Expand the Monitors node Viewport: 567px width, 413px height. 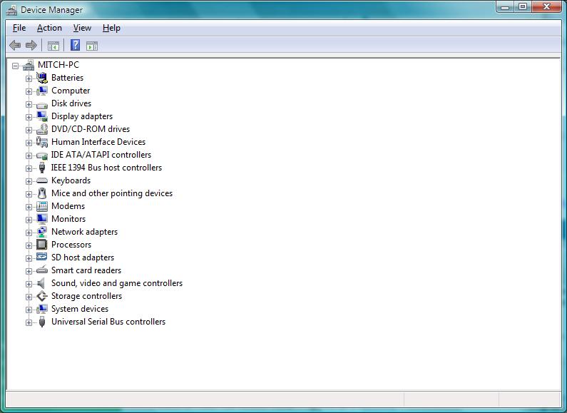pyautogui.click(x=29, y=220)
